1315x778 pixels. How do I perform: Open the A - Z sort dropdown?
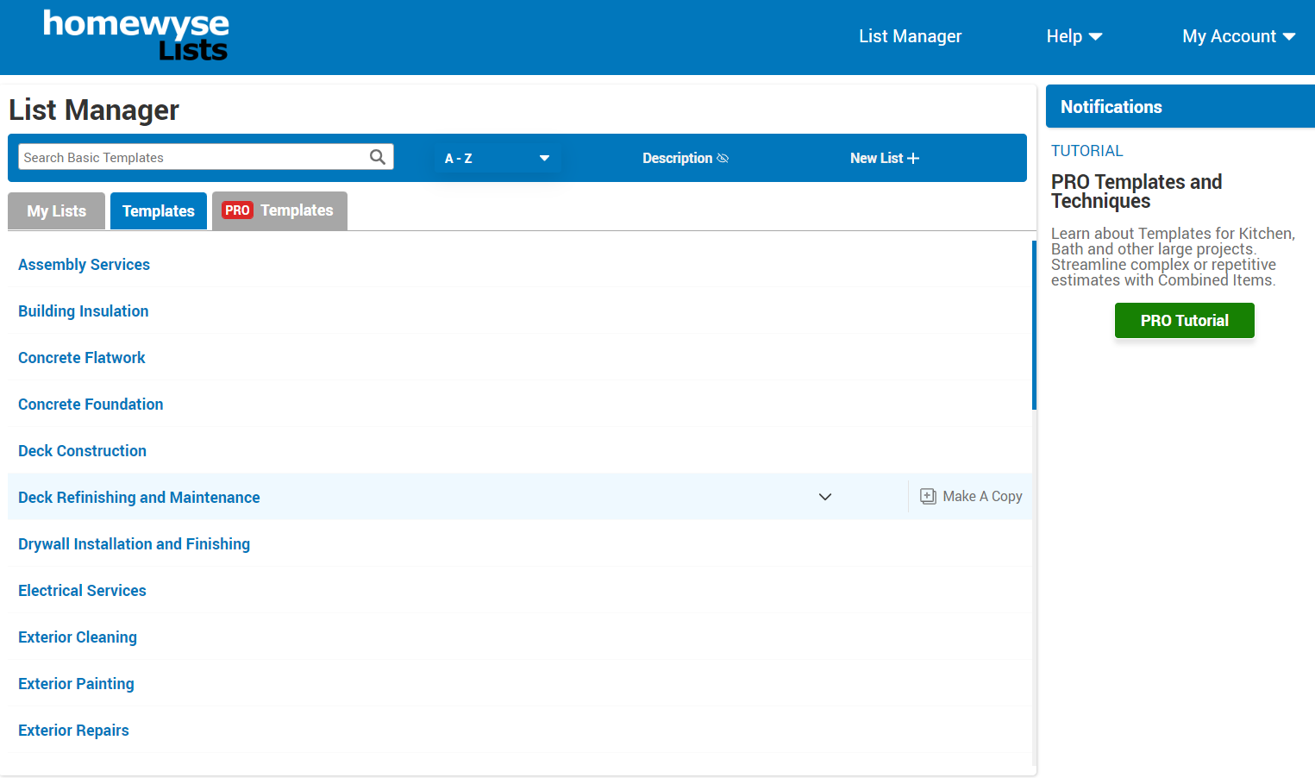496,159
